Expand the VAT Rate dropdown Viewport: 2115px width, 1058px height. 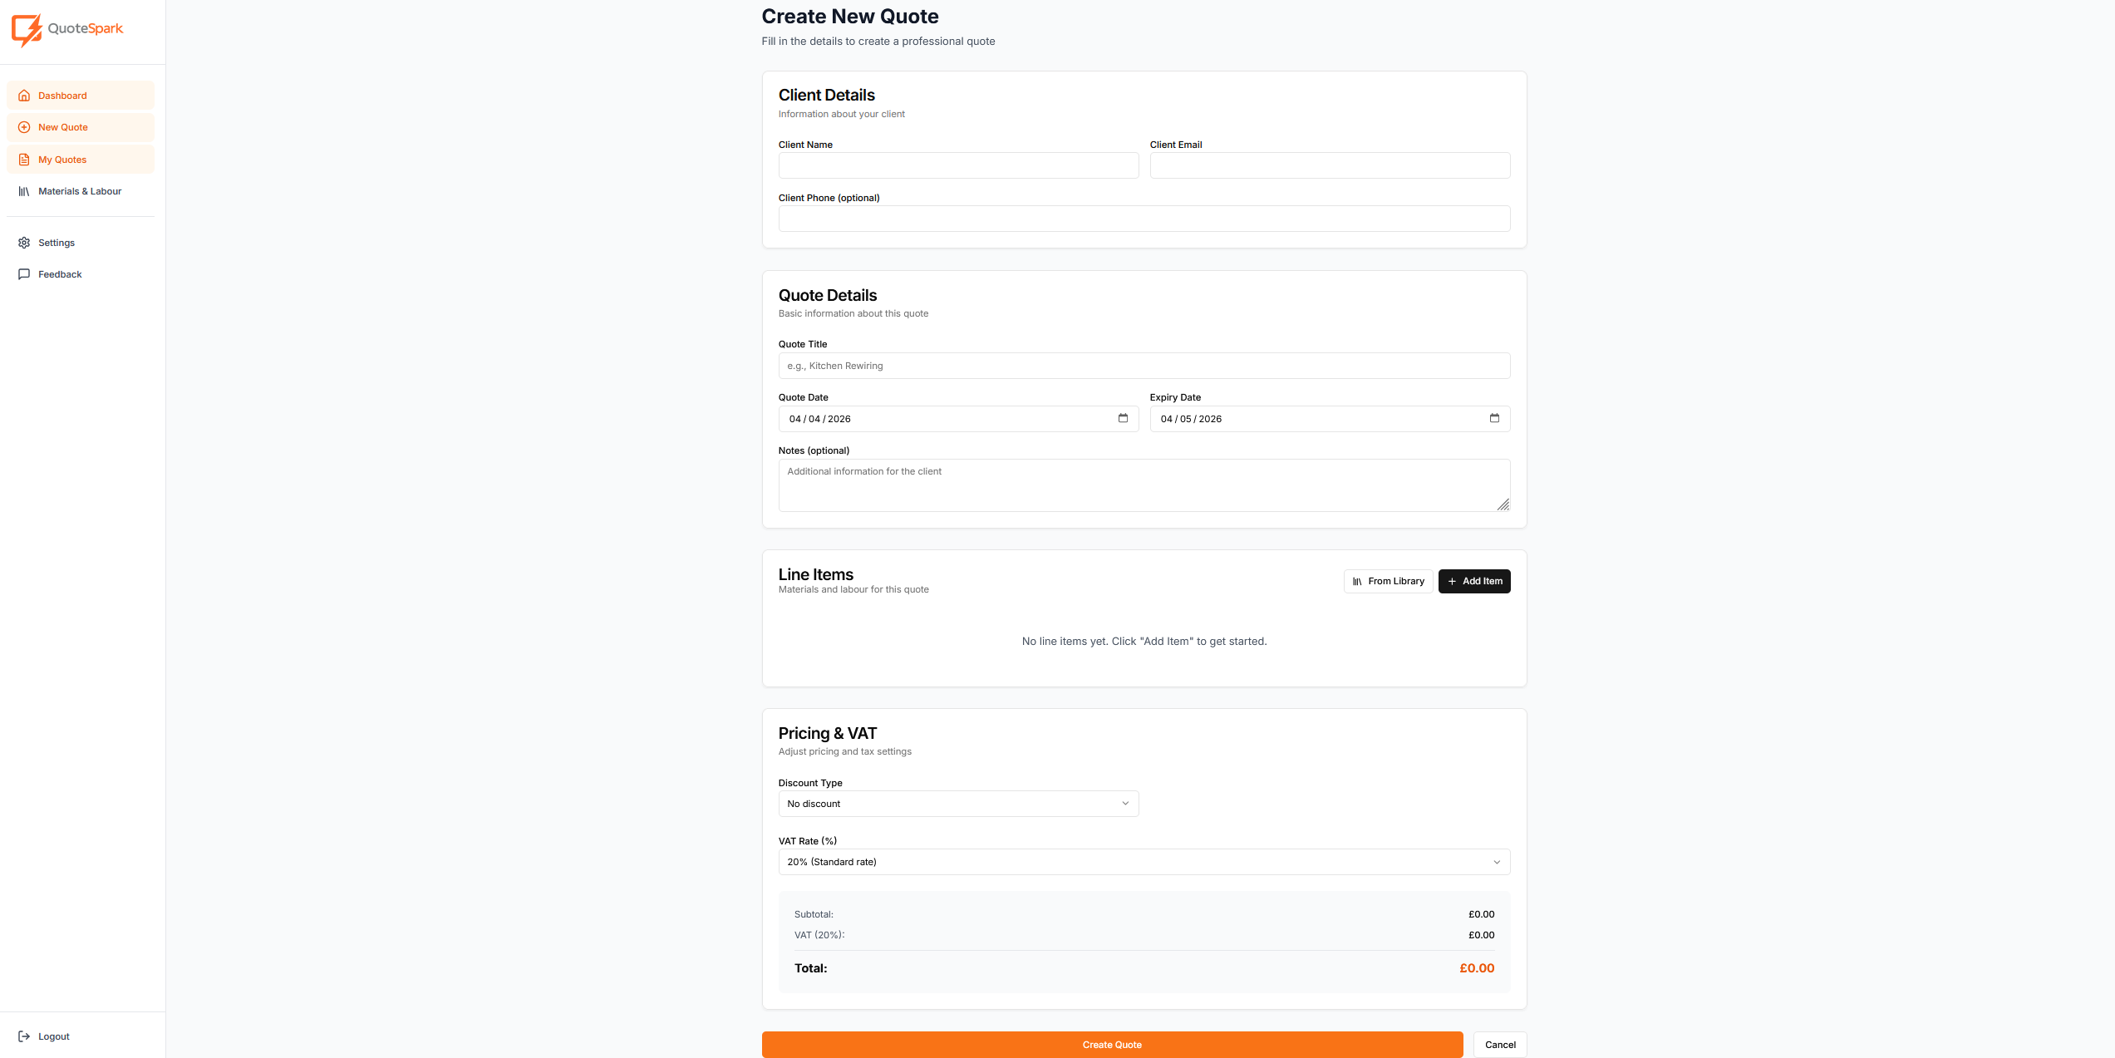click(1144, 862)
